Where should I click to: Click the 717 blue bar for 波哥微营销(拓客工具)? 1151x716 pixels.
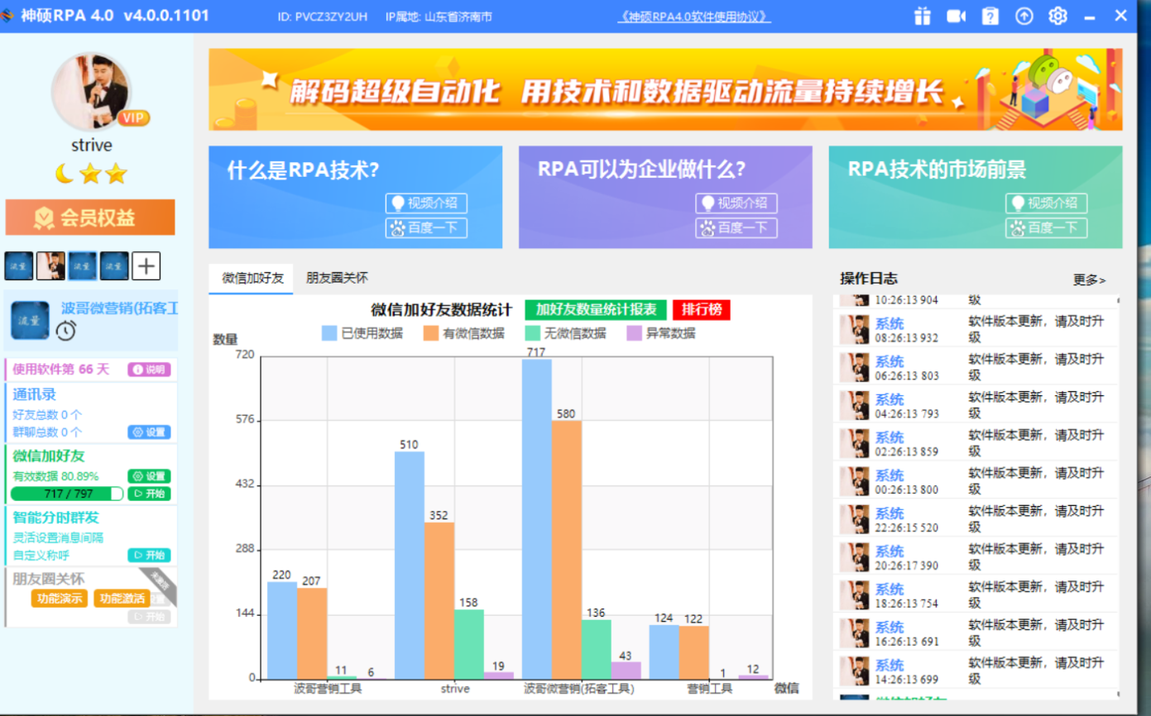pyautogui.click(x=537, y=519)
